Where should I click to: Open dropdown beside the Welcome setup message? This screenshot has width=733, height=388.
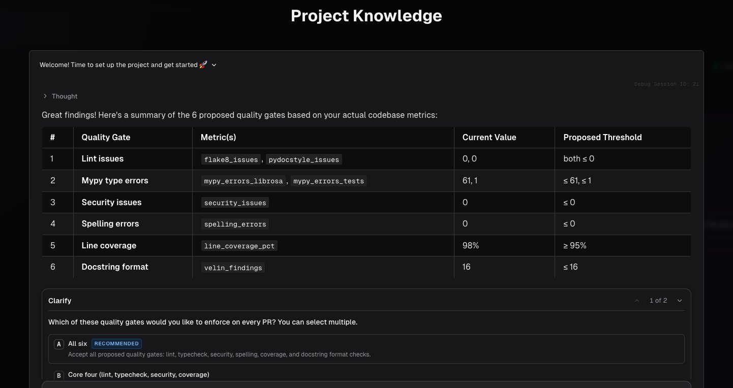214,65
